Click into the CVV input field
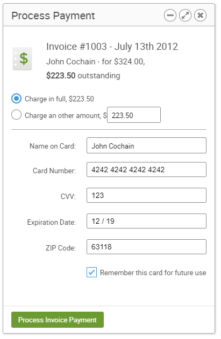The image size is (221, 339). click(x=146, y=195)
